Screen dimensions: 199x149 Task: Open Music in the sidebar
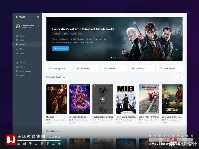[x=21, y=49]
